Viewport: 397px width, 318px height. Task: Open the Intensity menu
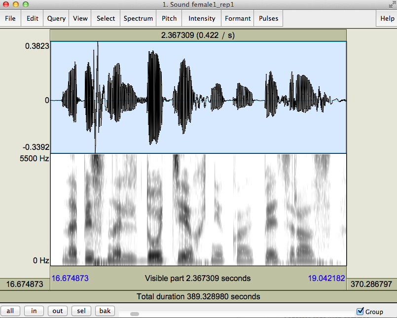pyautogui.click(x=202, y=18)
